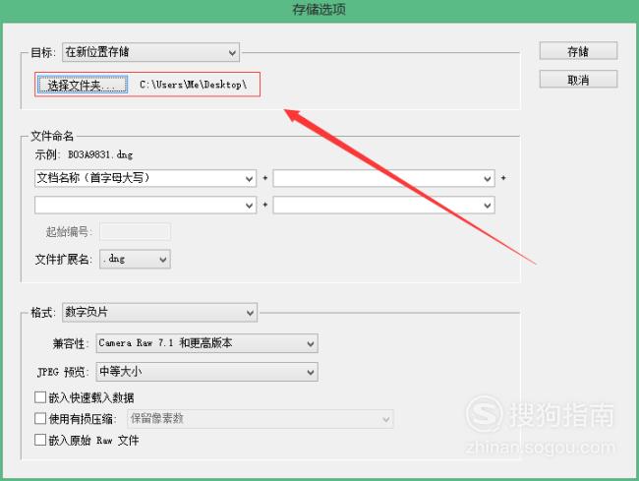Click the 起始编号 input field
639x481 pixels.
tap(135, 231)
